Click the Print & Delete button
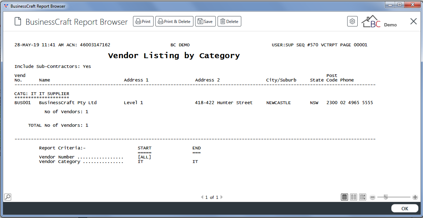 pyautogui.click(x=174, y=22)
